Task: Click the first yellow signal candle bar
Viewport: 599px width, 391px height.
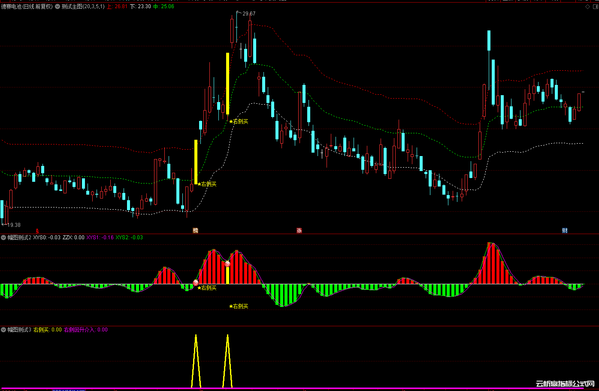Action: click(x=196, y=162)
